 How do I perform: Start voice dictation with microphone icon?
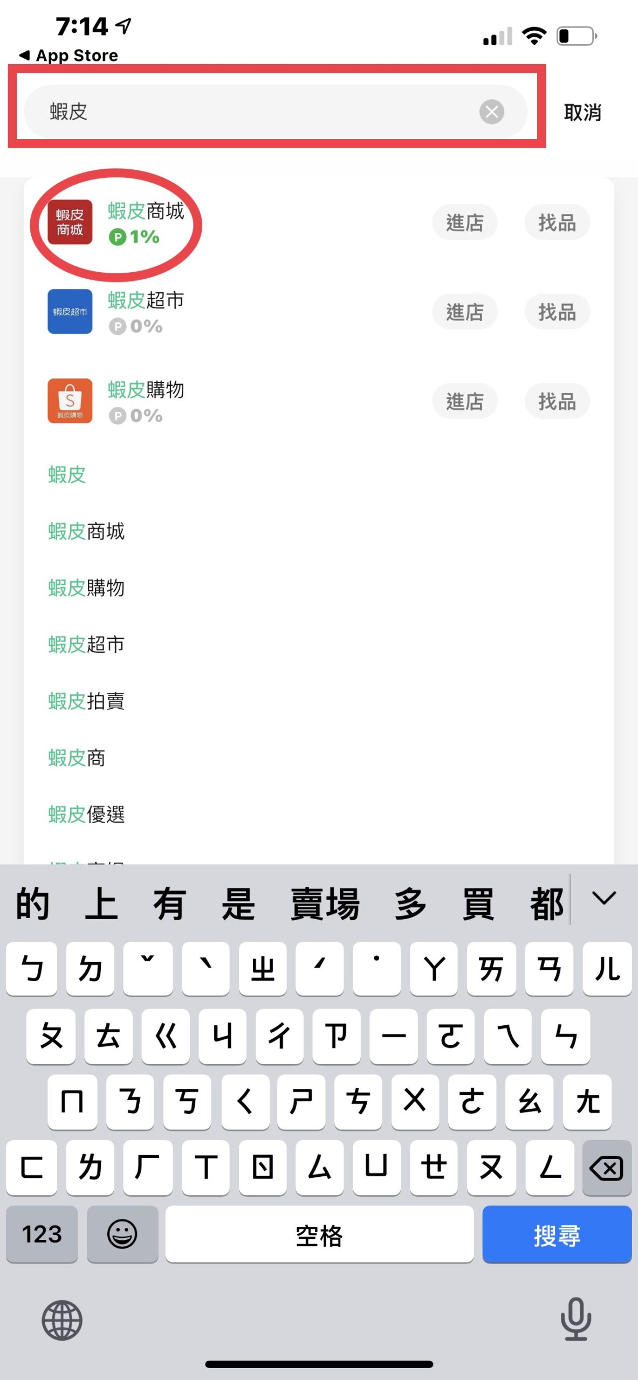point(575,1319)
